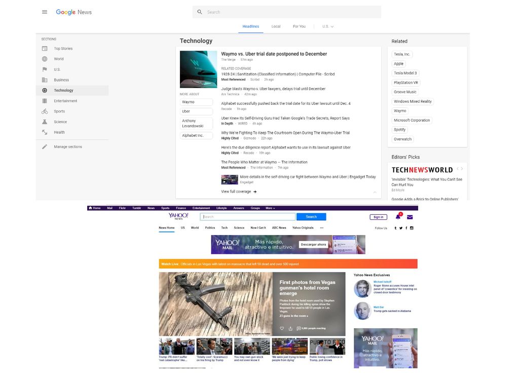Click the Entertainment film icon in sidebar

pyautogui.click(x=45, y=101)
